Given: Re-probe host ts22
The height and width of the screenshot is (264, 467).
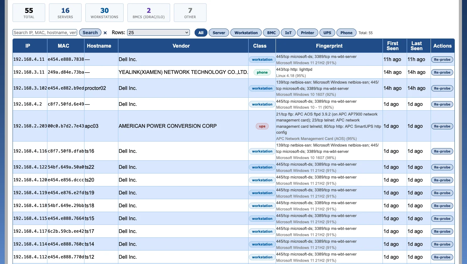Looking at the screenshot, I should [442, 167].
